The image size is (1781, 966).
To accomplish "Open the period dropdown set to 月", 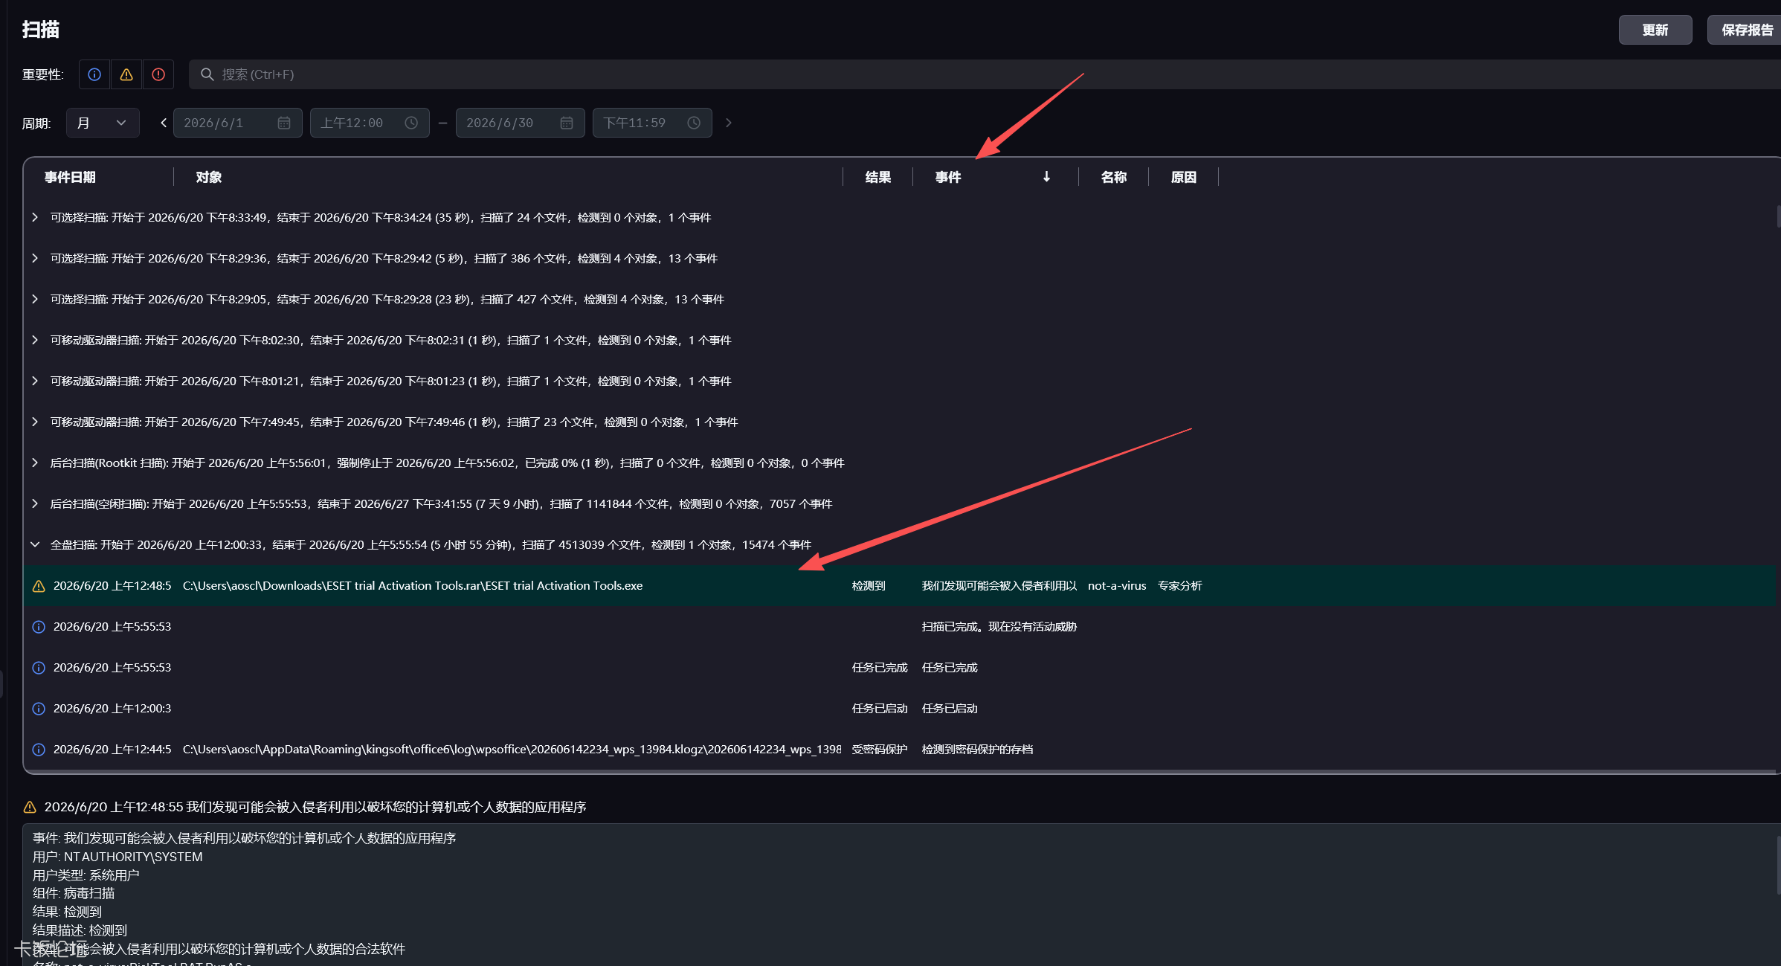I will click(x=103, y=123).
